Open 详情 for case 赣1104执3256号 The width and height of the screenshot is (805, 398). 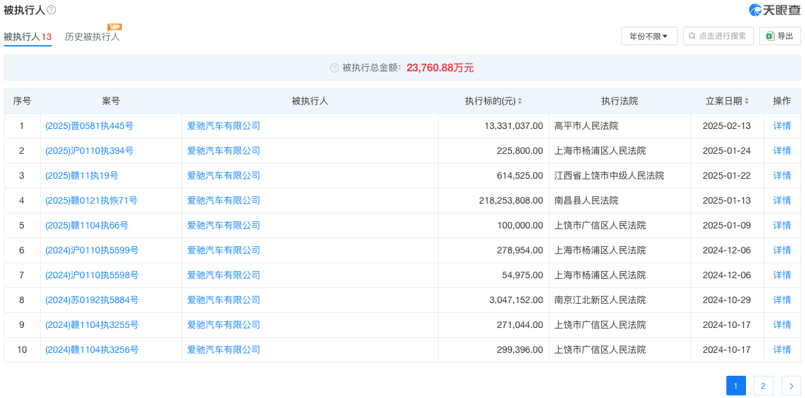coord(782,350)
